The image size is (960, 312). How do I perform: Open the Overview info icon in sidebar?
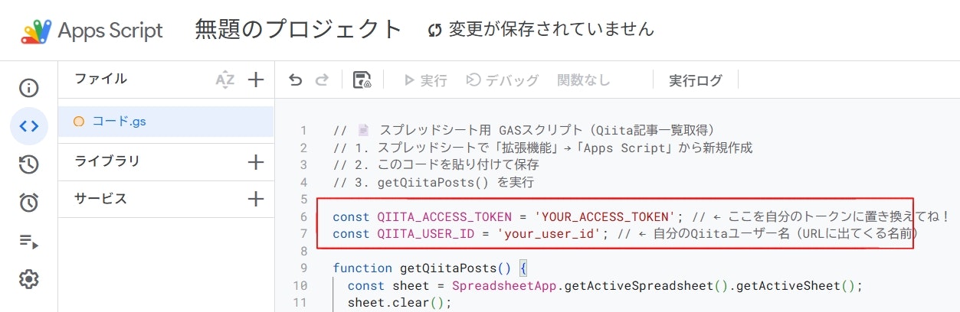point(29,88)
